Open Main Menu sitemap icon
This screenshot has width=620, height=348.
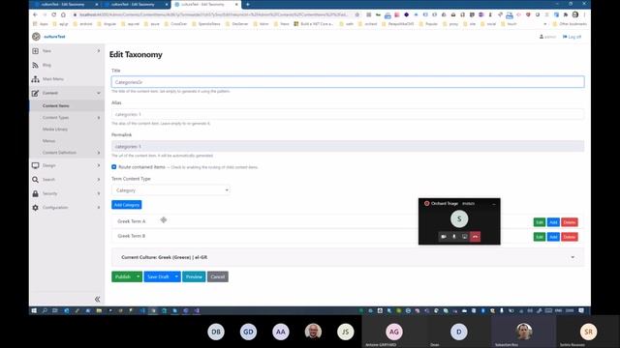click(36, 79)
